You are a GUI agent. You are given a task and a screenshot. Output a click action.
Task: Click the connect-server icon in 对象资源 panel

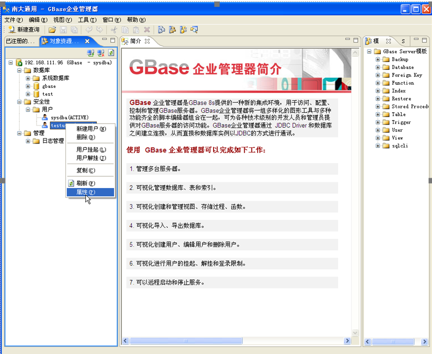pos(91,53)
